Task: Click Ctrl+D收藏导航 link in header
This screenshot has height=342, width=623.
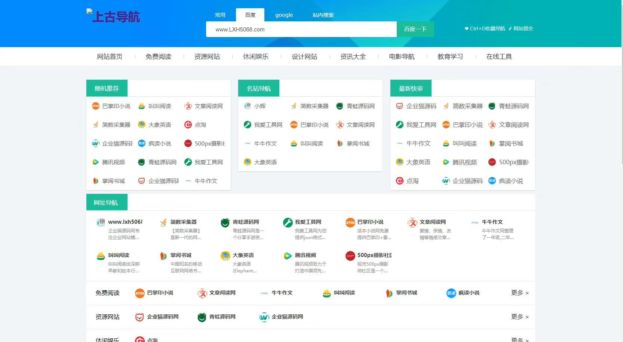Action: [485, 28]
